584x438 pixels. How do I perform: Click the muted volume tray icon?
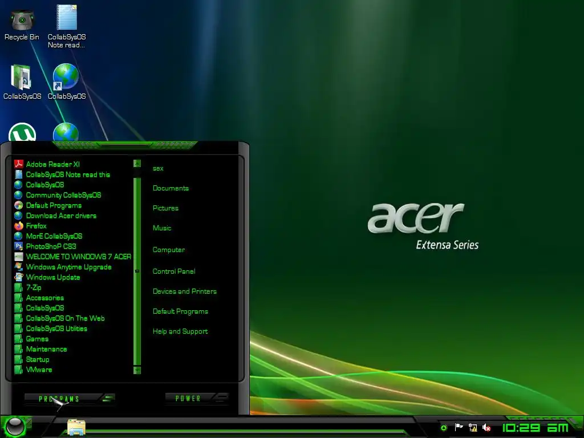(x=486, y=428)
